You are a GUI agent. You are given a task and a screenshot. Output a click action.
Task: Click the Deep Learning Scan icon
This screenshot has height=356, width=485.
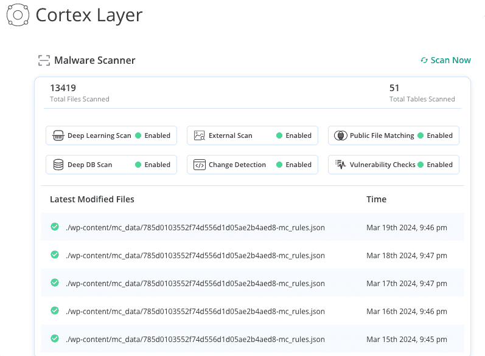pyautogui.click(x=58, y=135)
